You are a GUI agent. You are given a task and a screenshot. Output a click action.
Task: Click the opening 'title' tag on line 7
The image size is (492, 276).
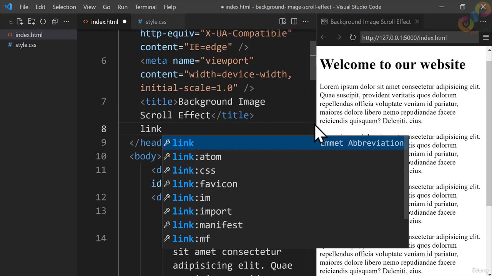tap(159, 102)
